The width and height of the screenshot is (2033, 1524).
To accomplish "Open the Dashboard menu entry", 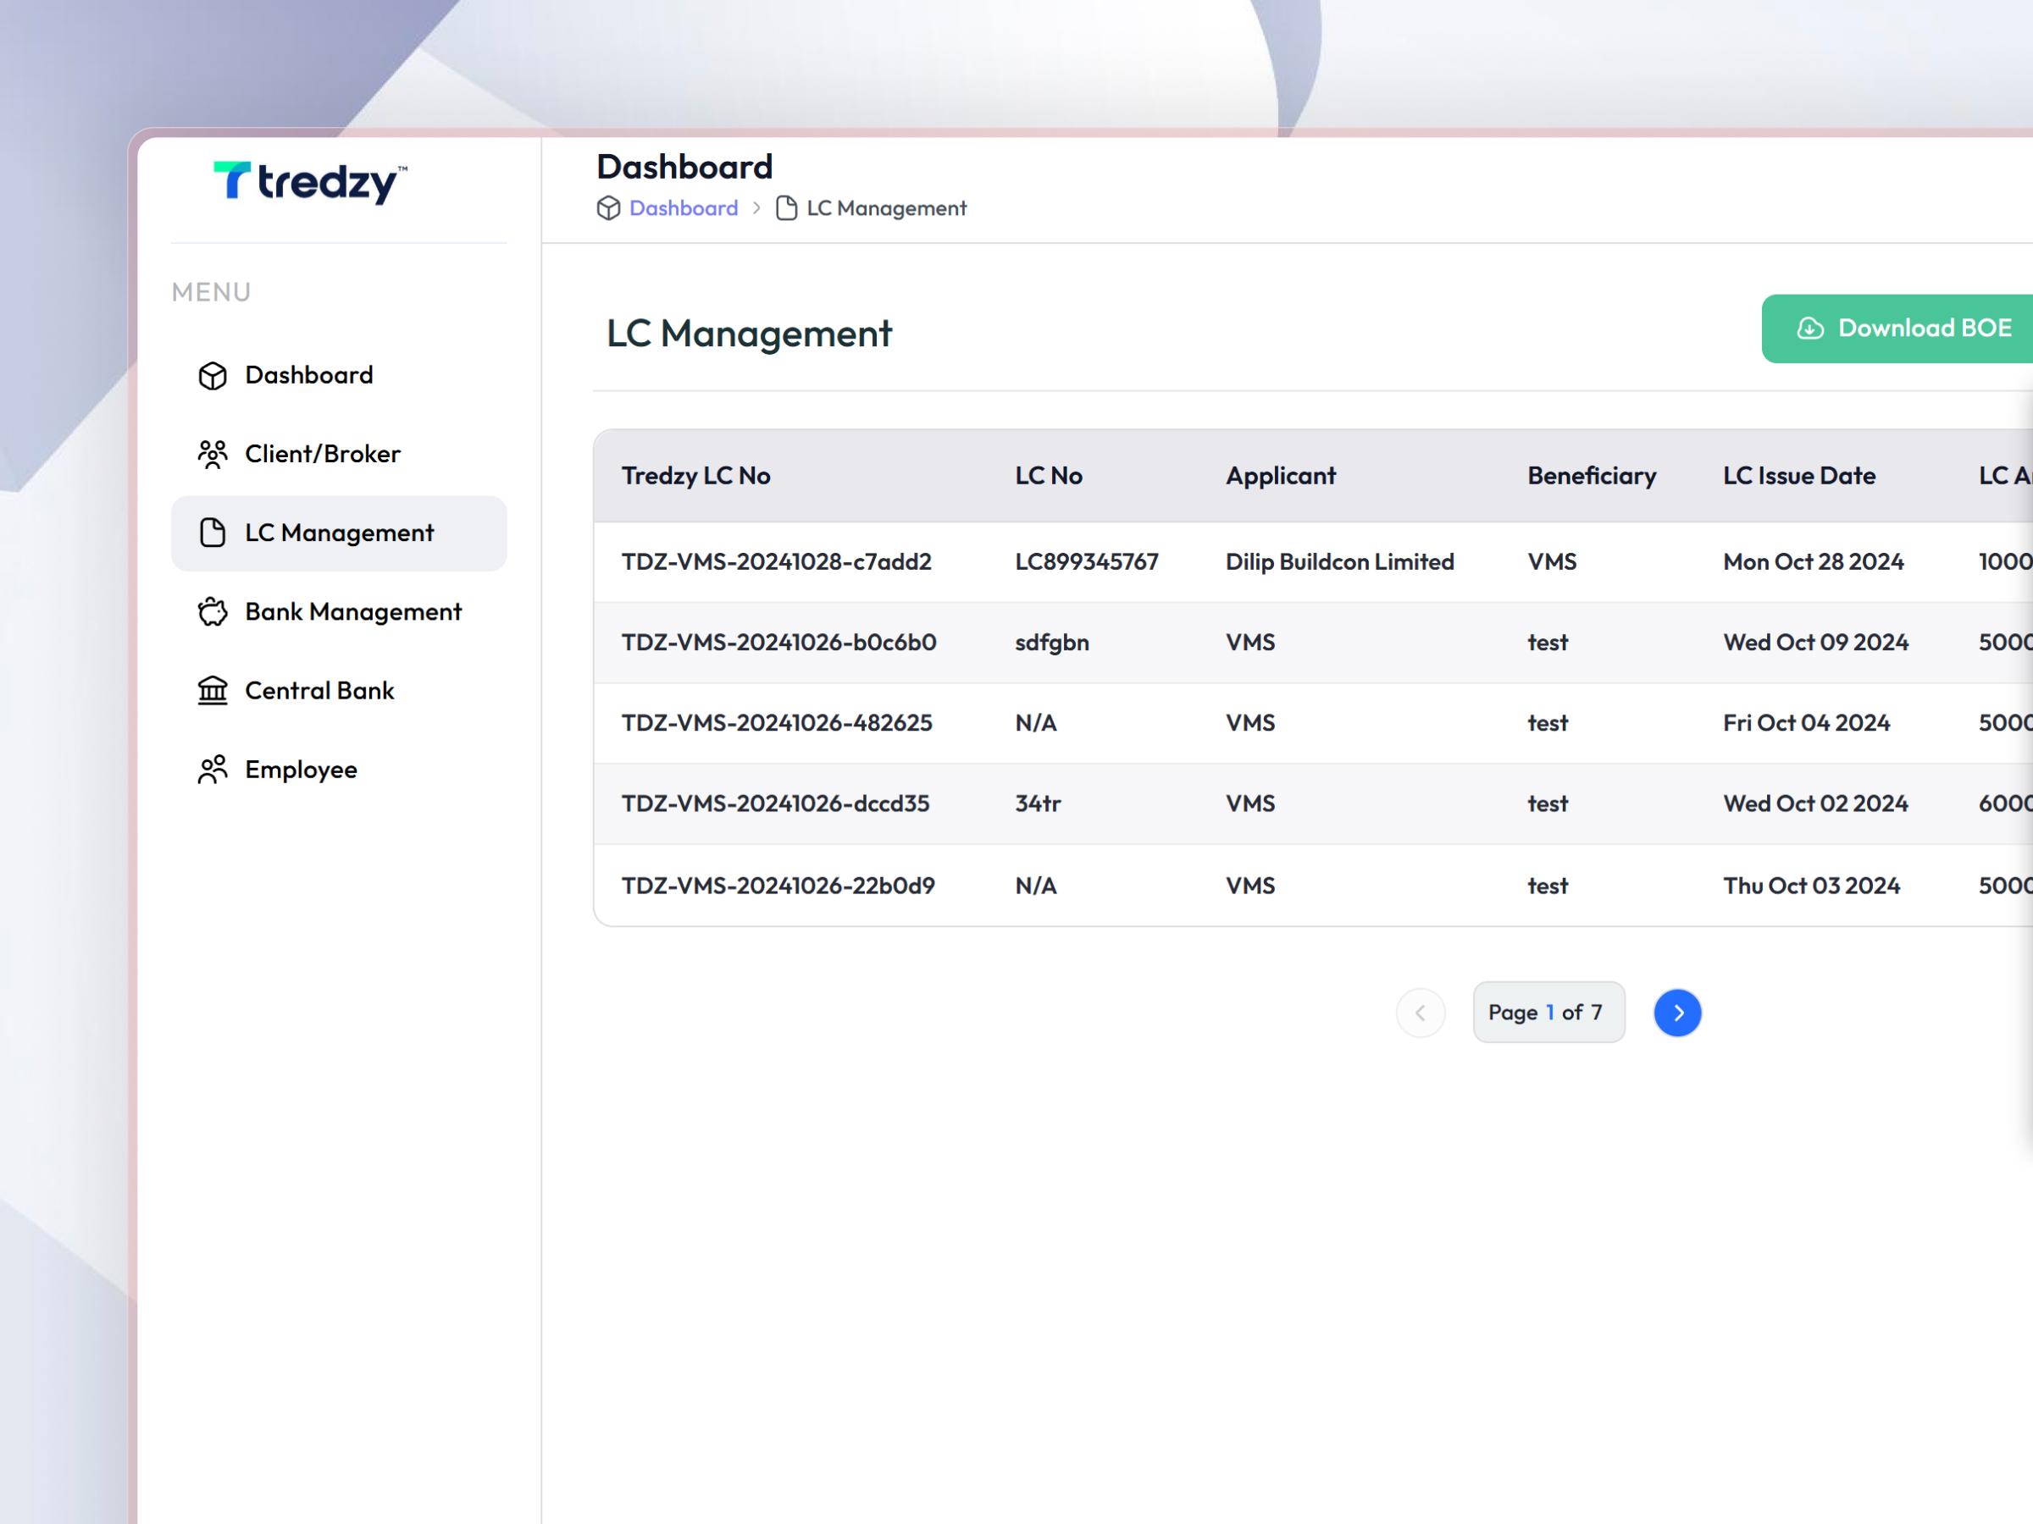I will tap(307, 375).
